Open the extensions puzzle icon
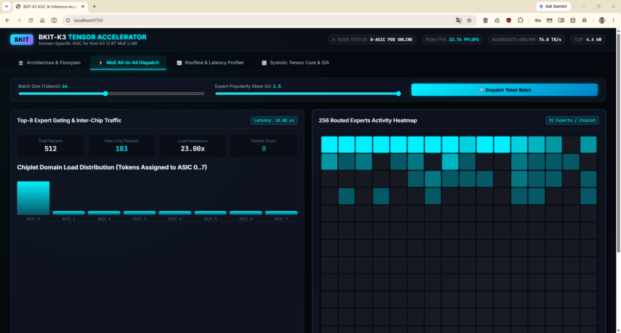Viewport: 621px width, 333px height. 520,20
